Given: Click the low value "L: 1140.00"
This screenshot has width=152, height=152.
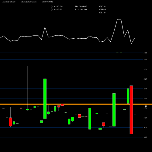Looking at the screenshot, I should click(81, 10).
